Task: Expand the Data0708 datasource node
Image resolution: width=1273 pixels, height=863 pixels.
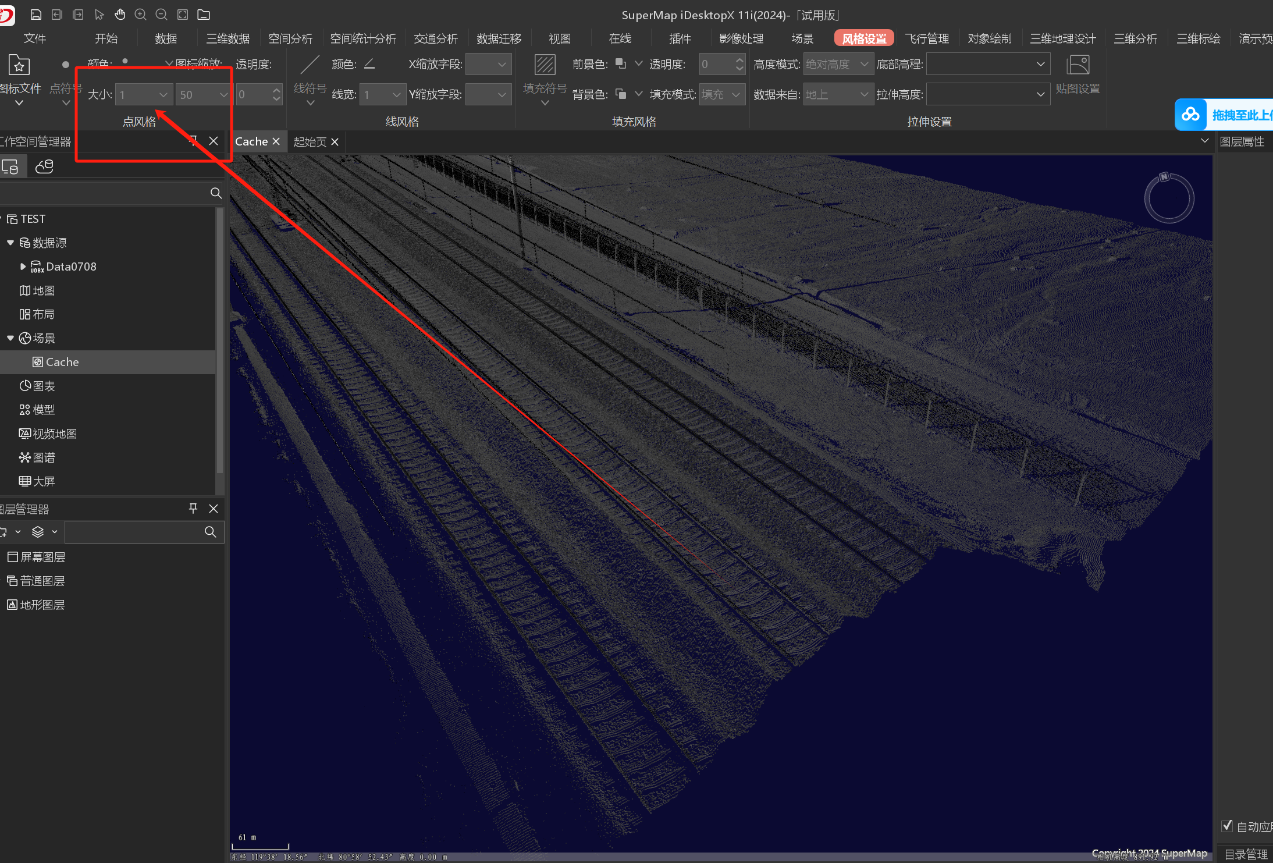Action: [23, 267]
